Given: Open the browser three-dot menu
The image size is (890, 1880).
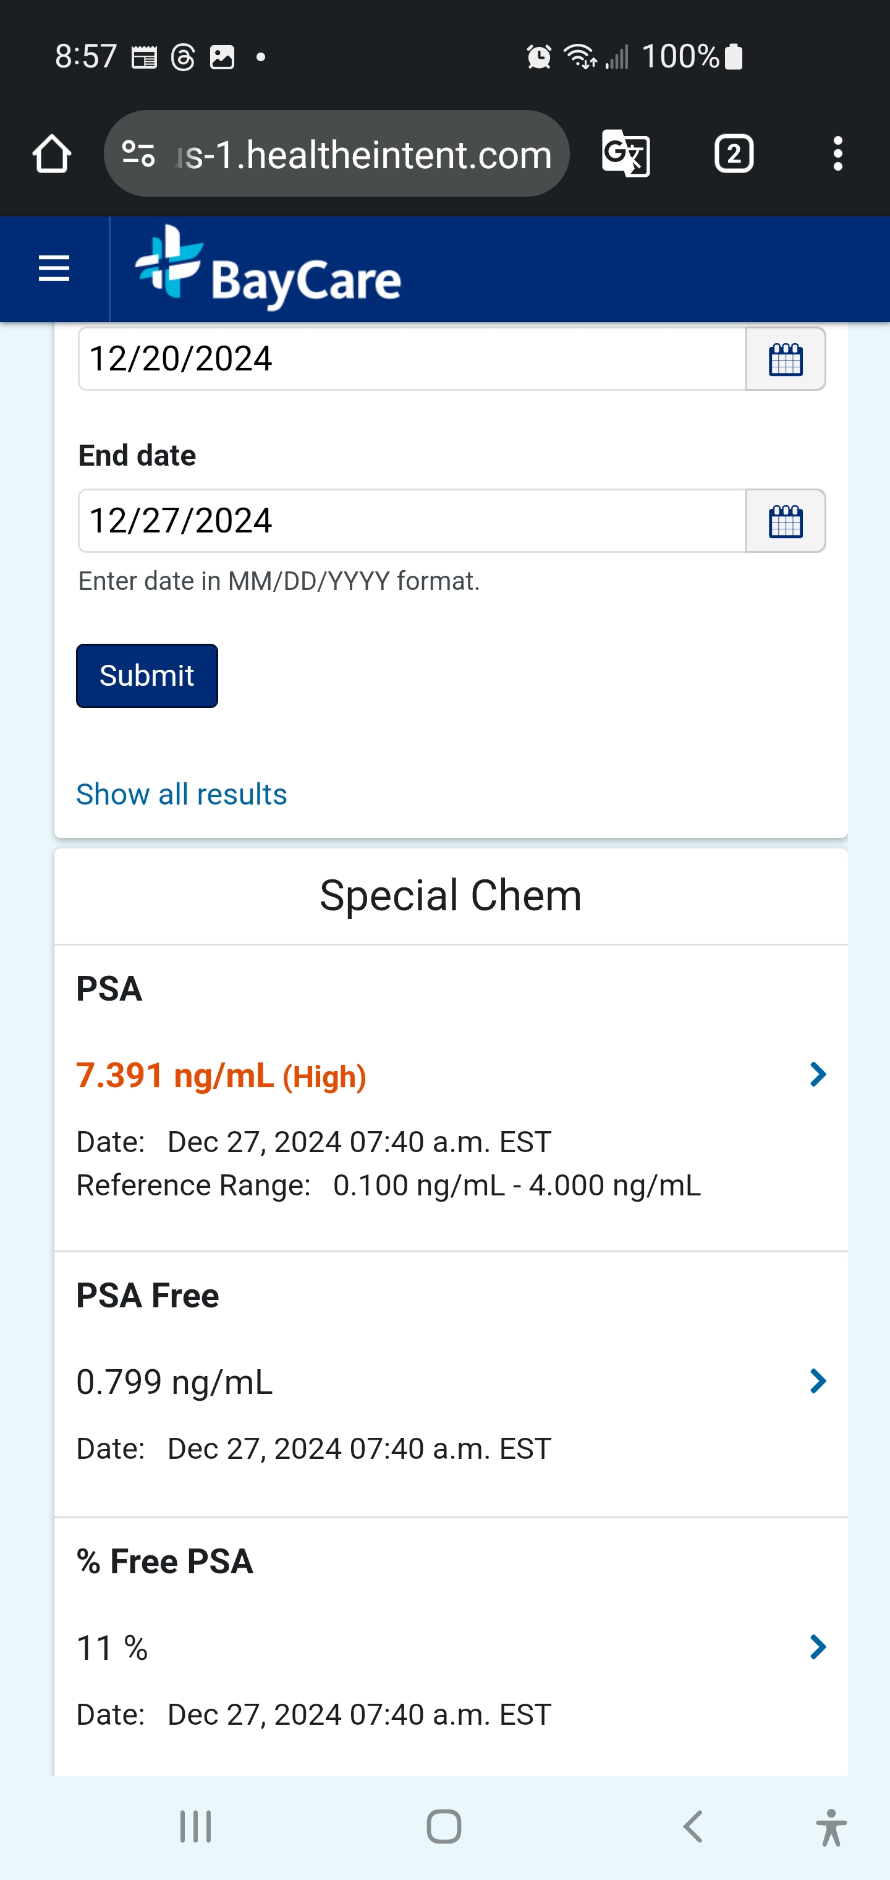Looking at the screenshot, I should (x=837, y=154).
